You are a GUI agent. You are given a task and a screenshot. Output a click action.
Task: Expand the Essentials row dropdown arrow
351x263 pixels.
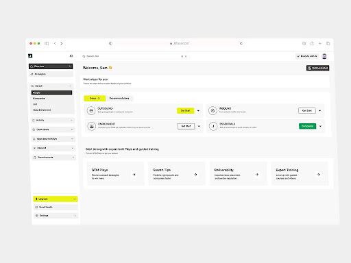click(320, 126)
